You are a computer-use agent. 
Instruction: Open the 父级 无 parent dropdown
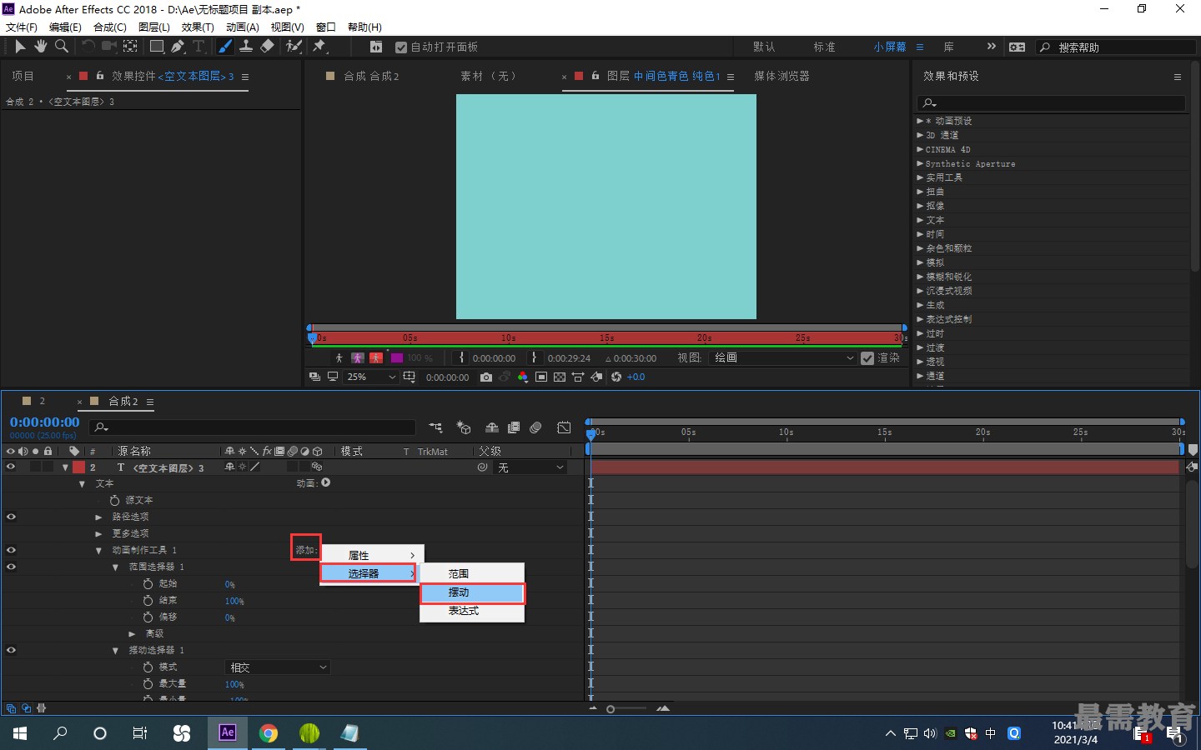[530, 467]
